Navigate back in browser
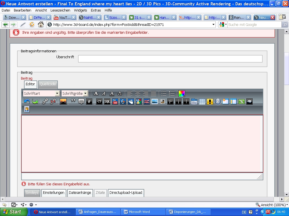The image size is (289, 216). [x=6, y=24]
